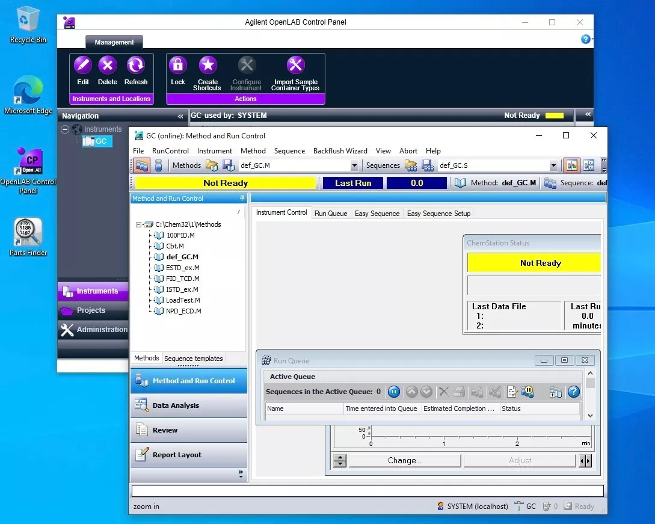Open Projects in Control Panel navigation
Viewport: 655px width, 524px height.
pos(93,310)
